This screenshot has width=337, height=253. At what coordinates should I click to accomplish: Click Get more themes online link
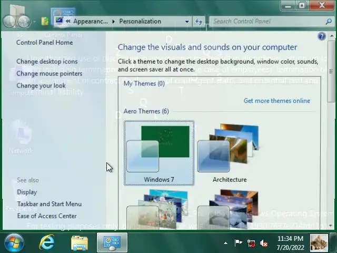tap(277, 101)
